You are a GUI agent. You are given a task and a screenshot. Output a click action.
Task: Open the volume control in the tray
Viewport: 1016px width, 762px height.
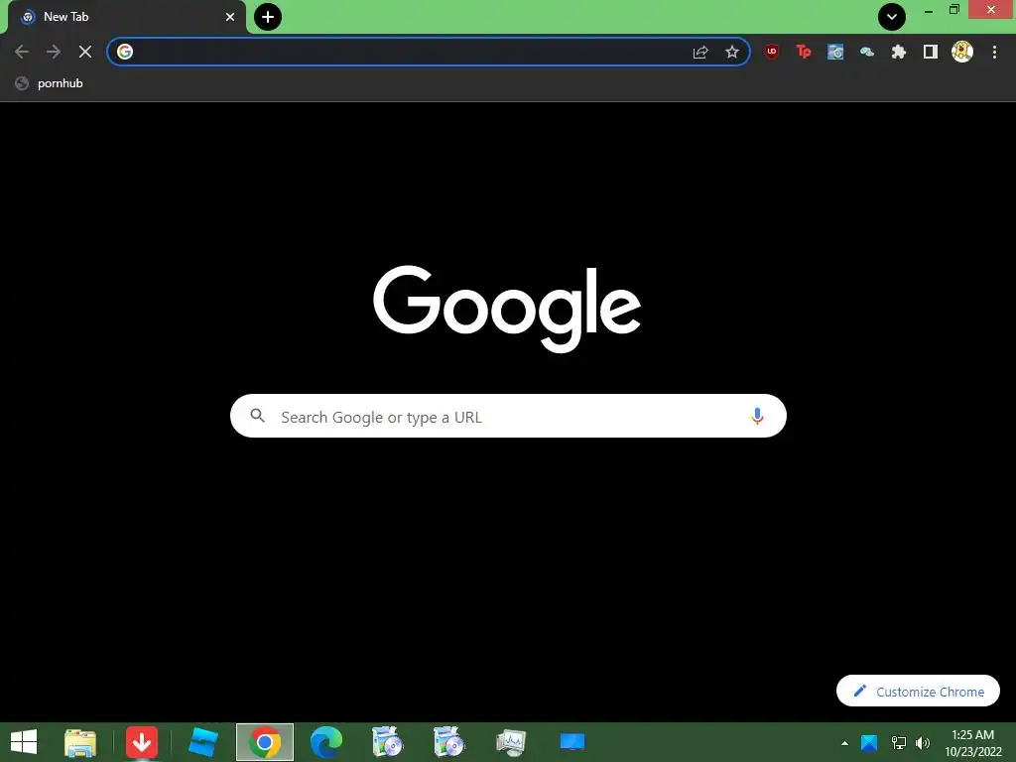coord(923,743)
